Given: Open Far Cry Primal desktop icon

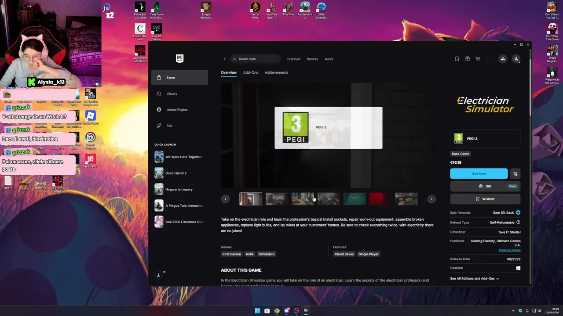Looking at the screenshot, I should pyautogui.click(x=255, y=11).
